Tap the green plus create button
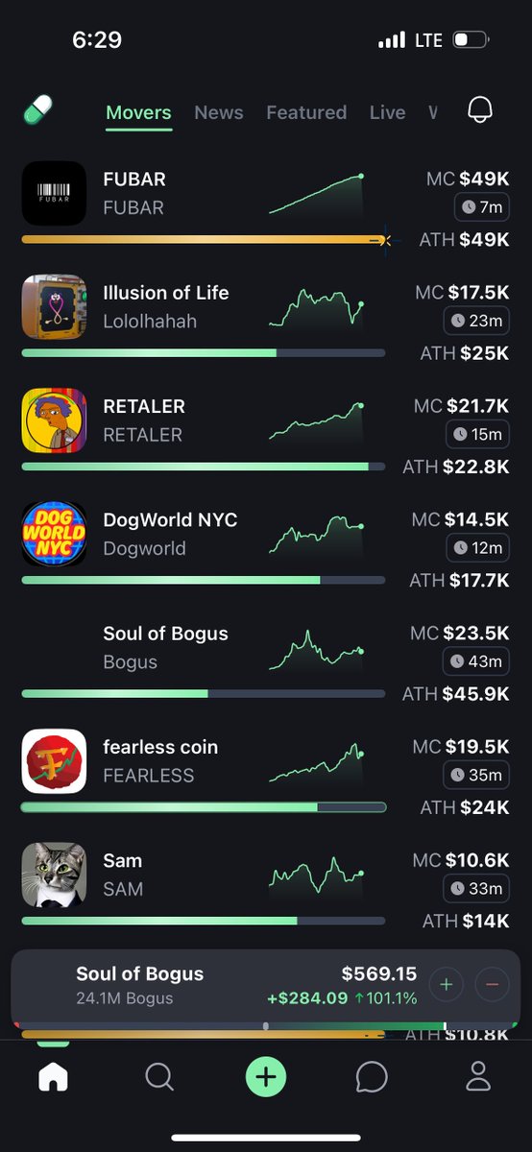 click(266, 1078)
